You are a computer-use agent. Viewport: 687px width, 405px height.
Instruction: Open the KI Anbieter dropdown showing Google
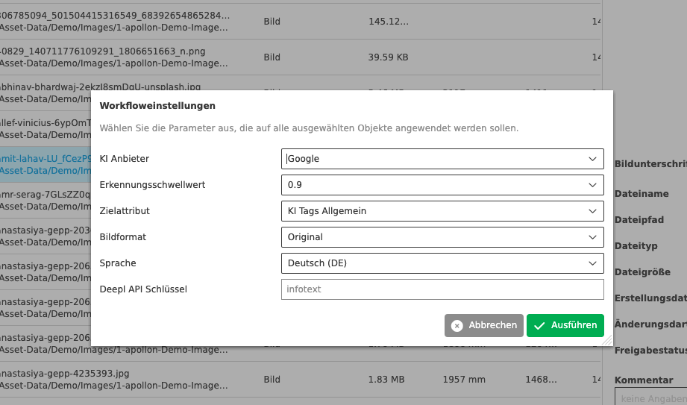pyautogui.click(x=442, y=159)
